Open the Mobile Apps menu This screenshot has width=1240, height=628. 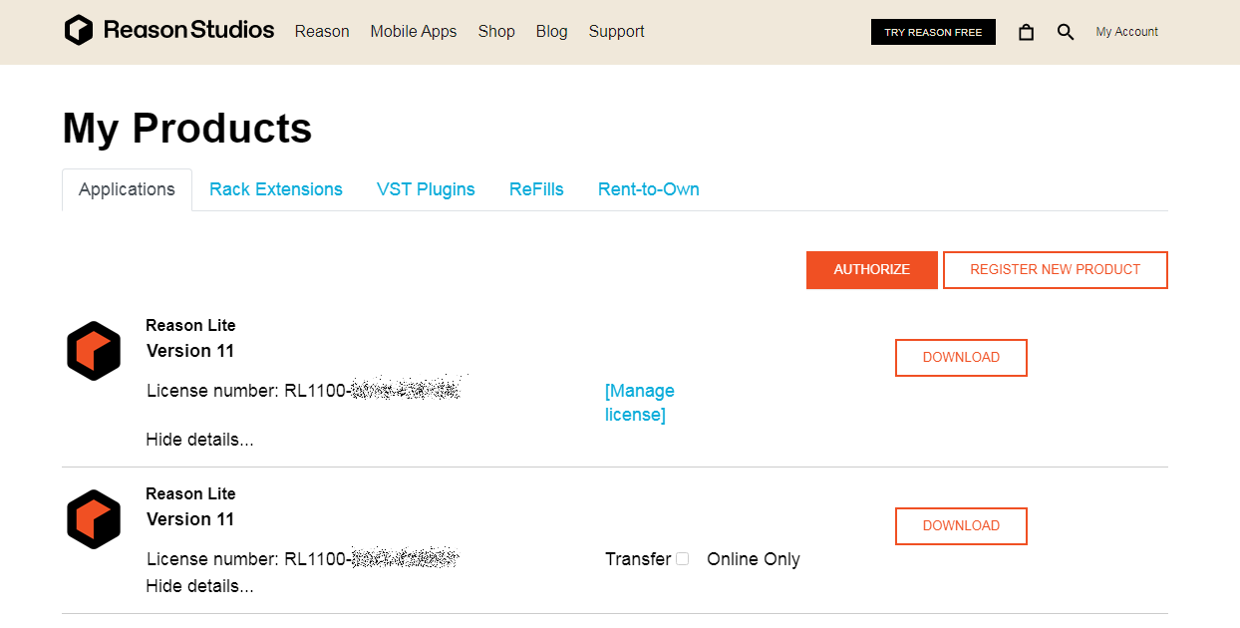(414, 32)
